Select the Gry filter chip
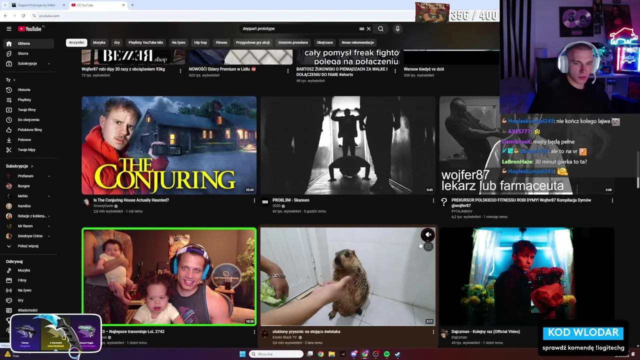The width and height of the screenshot is (640, 360). coord(117,42)
